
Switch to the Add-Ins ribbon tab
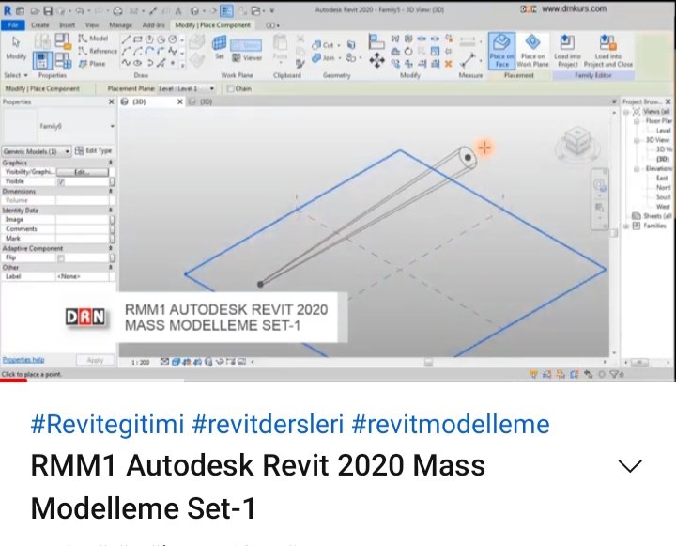(x=153, y=25)
